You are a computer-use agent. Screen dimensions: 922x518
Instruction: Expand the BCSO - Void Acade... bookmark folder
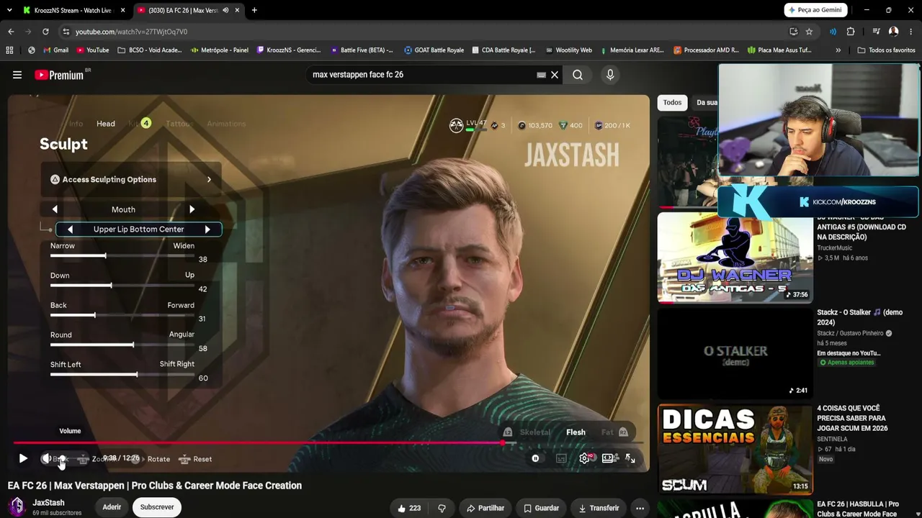tap(149, 50)
